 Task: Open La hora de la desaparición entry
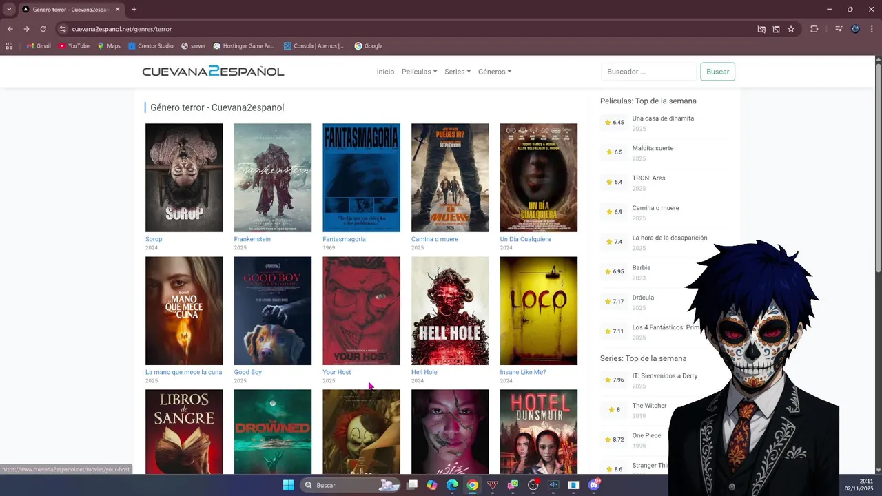pyautogui.click(x=670, y=238)
